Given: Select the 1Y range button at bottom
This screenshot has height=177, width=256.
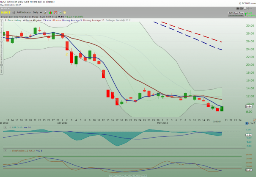Looking at the screenshot, I should (114, 176).
